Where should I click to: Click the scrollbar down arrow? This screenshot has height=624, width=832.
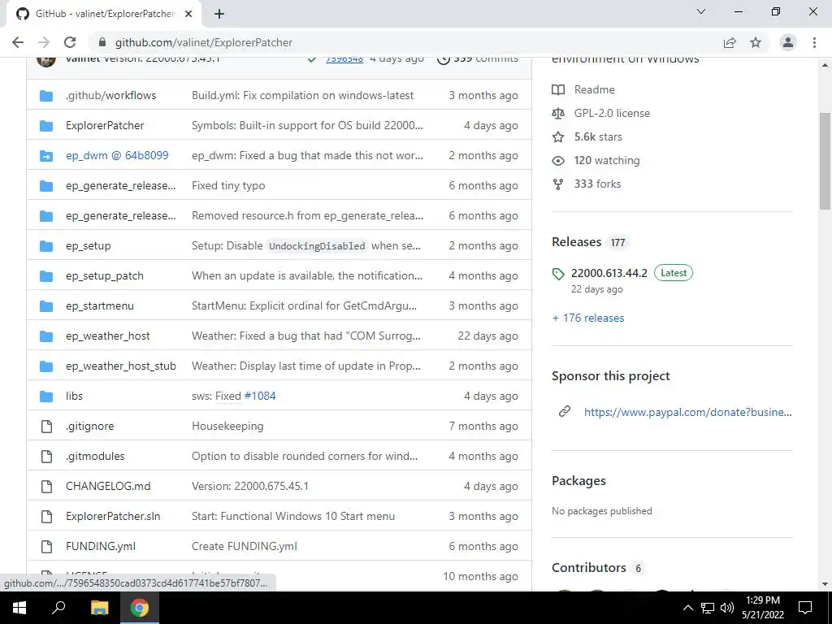[x=825, y=584]
